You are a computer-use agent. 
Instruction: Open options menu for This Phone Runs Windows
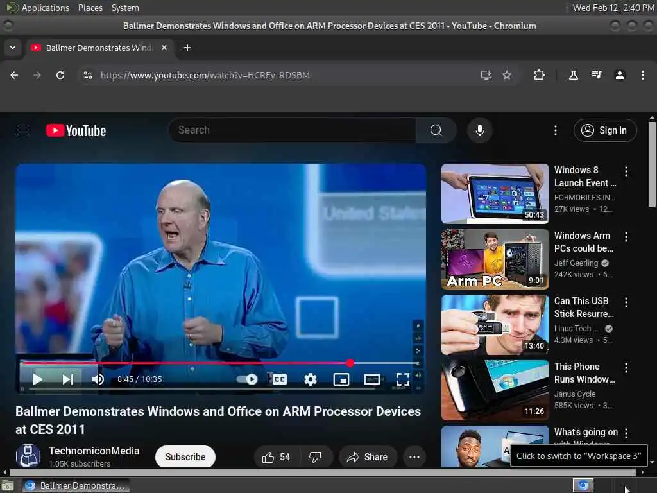tap(626, 368)
